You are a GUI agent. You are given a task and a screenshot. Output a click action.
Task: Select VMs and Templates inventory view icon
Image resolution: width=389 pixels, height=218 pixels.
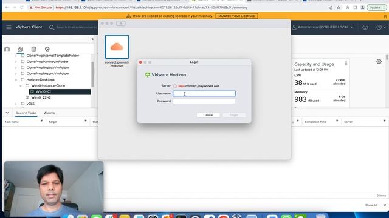[20, 49]
